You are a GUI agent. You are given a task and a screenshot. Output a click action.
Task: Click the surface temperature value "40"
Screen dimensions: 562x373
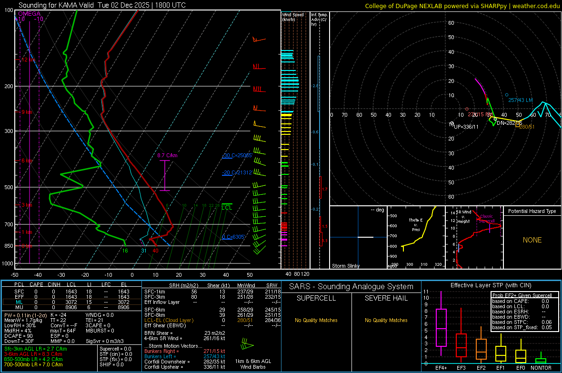pos(155,251)
